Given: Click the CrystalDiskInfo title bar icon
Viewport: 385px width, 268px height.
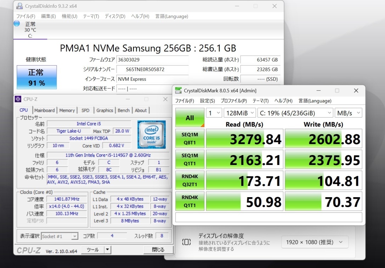Looking at the screenshot, I should click(x=19, y=6).
